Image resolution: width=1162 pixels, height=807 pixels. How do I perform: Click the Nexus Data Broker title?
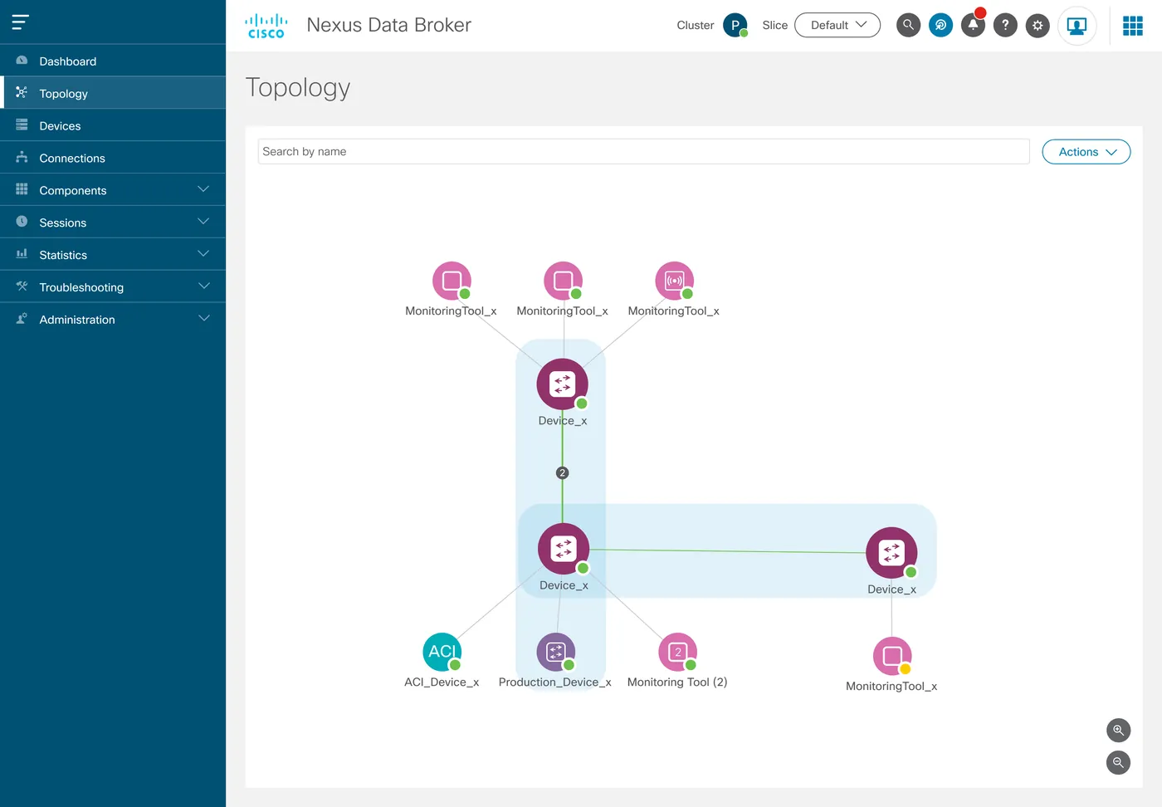(389, 25)
